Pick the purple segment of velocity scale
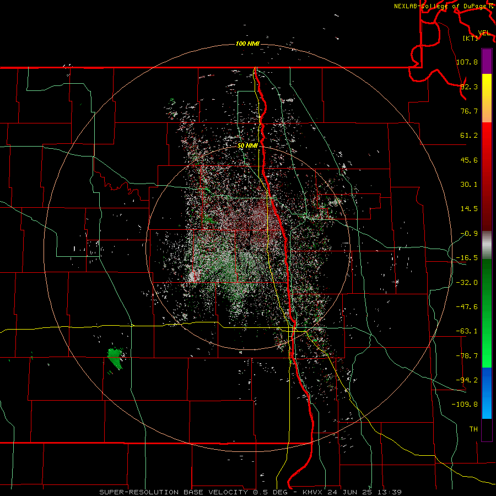496x496 pixels. (487, 61)
